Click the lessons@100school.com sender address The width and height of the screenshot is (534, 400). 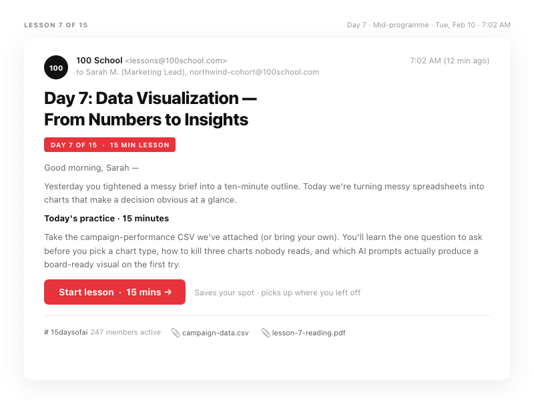pos(176,61)
